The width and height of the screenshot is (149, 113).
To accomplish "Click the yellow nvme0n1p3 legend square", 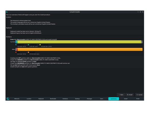I will tap(40, 45).
